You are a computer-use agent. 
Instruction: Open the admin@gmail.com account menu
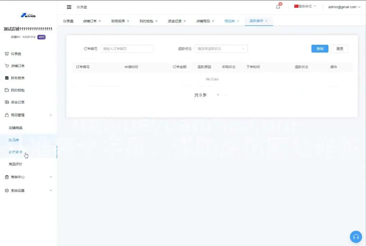pyautogui.click(x=344, y=7)
